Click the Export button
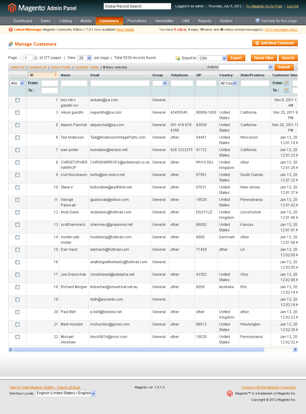Screen dimensions: 306x414 pos(236,58)
